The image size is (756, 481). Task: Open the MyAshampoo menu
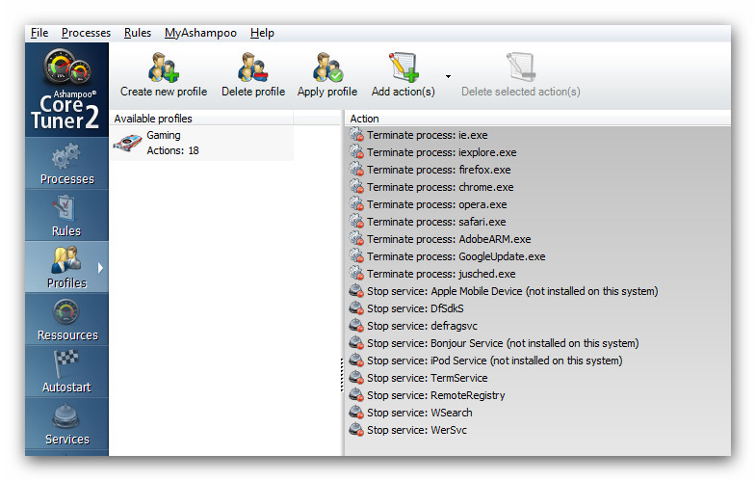(x=200, y=33)
